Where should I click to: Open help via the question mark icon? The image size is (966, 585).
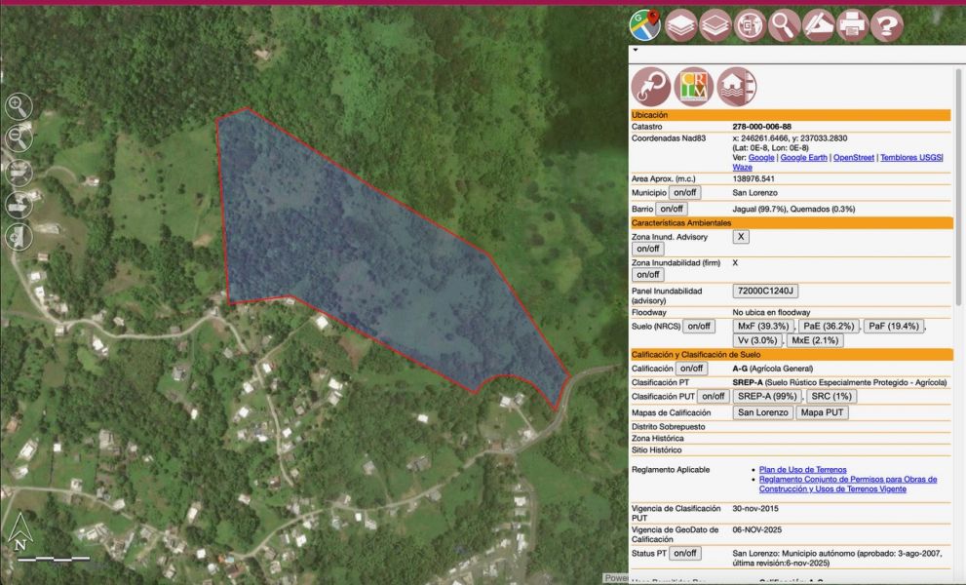(885, 25)
